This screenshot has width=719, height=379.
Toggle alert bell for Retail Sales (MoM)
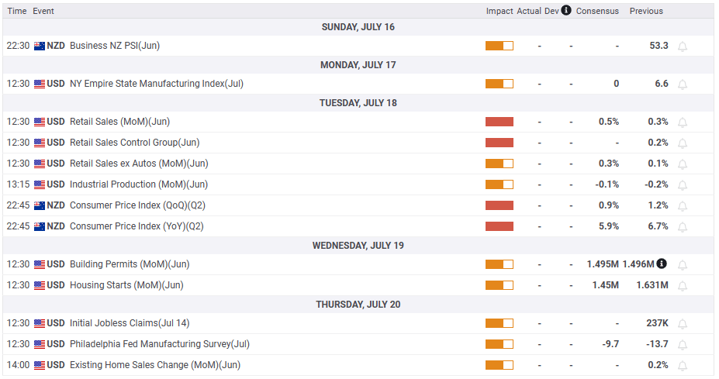click(x=683, y=122)
